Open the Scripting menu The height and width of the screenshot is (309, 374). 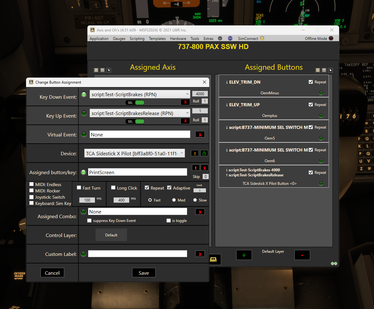(137, 38)
